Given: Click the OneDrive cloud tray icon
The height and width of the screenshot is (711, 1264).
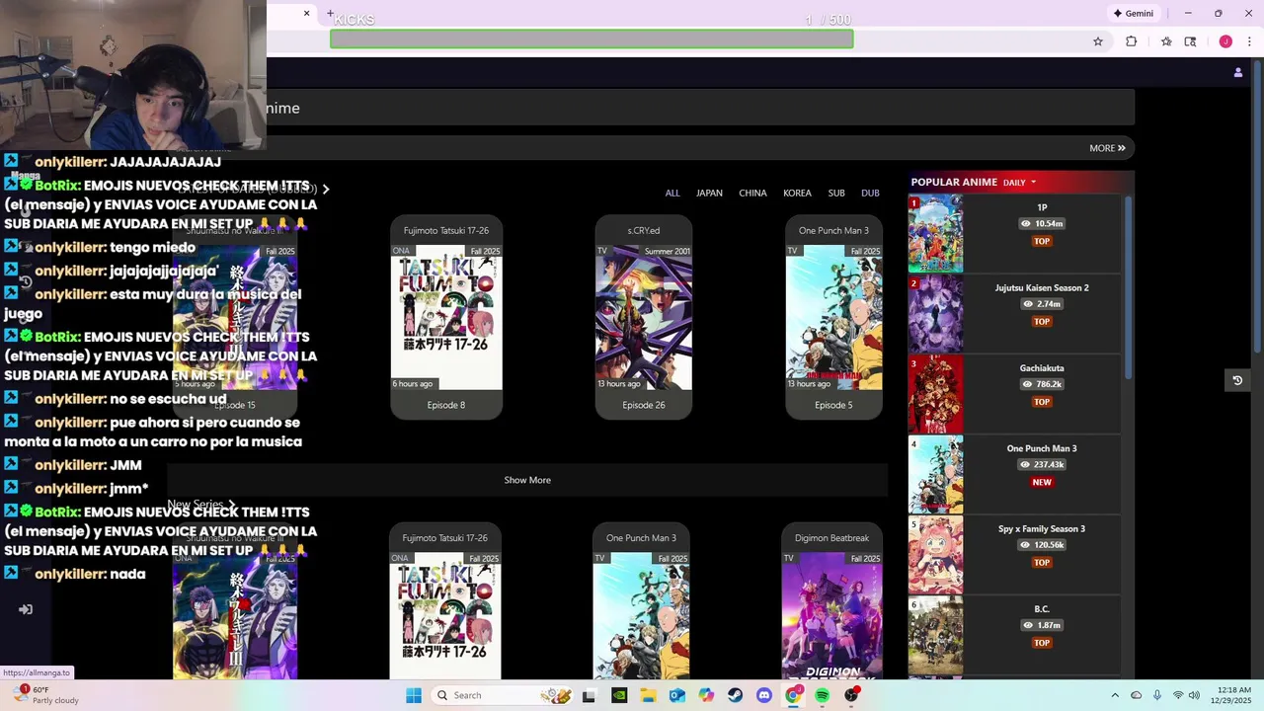Looking at the screenshot, I should coord(1136,695).
